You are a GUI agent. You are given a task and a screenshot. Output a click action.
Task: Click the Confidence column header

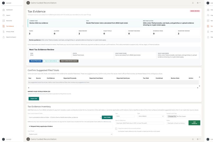tap(51, 78)
